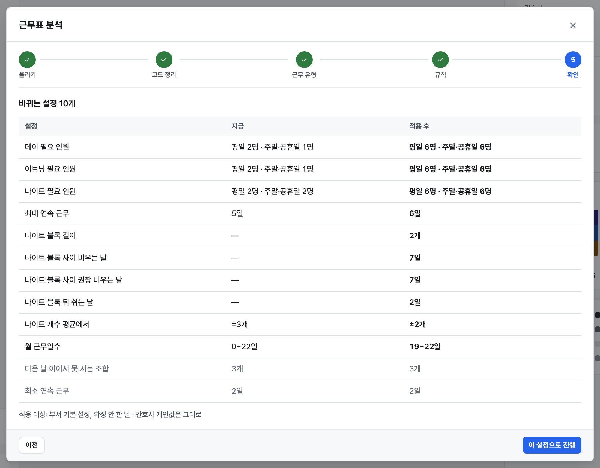Click the 0~22일 current value
This screenshot has width=600, height=468.
coord(244,347)
